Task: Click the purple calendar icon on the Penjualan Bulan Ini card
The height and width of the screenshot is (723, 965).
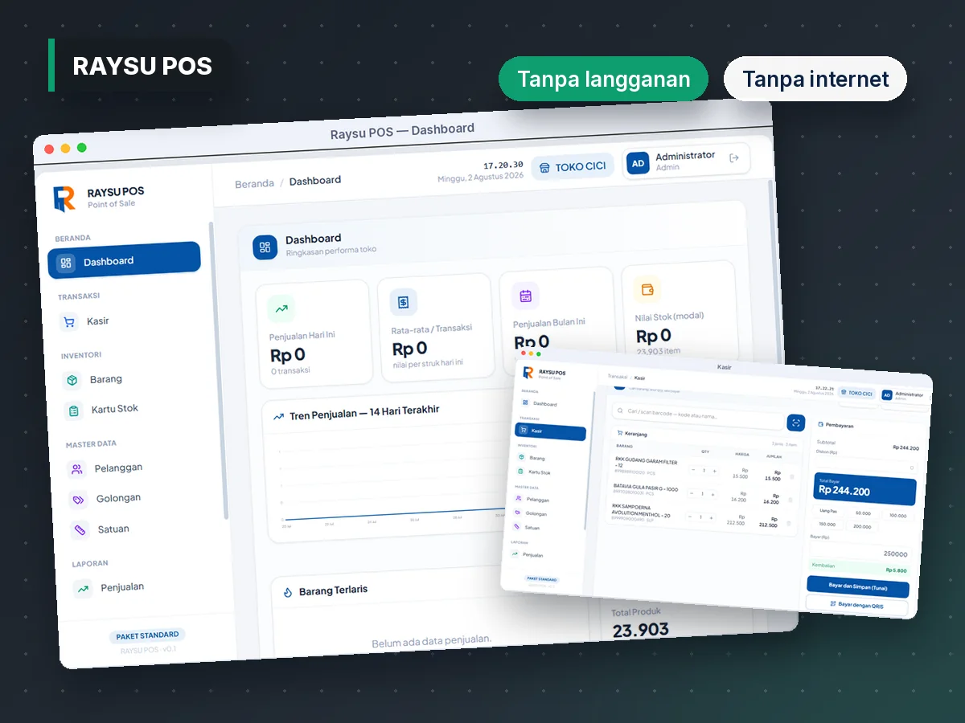Action: pyautogui.click(x=525, y=296)
